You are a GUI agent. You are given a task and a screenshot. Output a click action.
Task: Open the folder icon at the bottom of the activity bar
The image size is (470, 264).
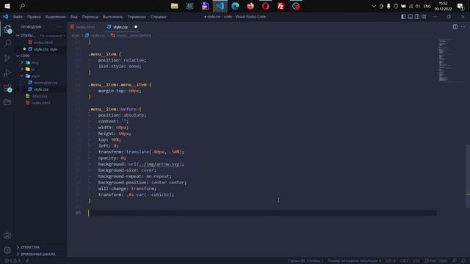7,102
